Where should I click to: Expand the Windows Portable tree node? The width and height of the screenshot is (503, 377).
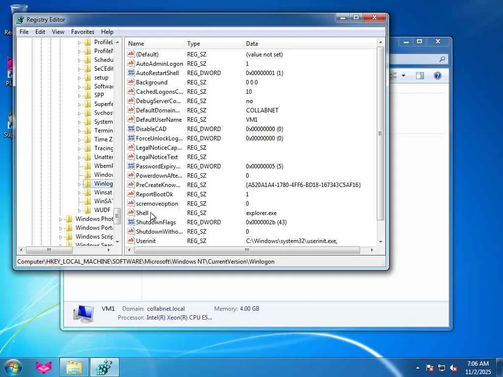click(x=60, y=228)
